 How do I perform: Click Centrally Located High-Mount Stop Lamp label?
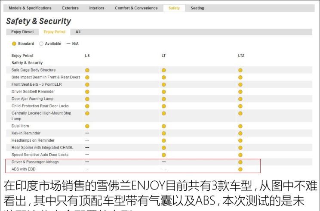coord(41,116)
